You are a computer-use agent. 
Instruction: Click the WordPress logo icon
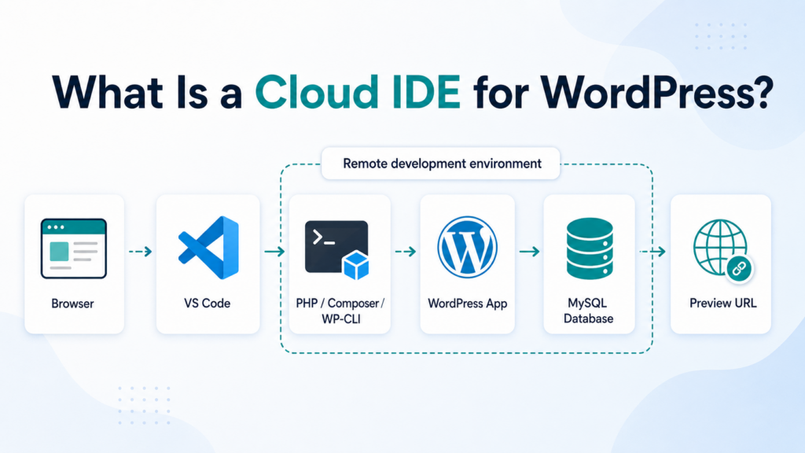click(467, 247)
